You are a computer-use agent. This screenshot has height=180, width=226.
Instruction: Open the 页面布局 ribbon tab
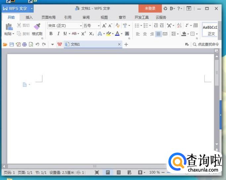pyautogui.click(x=48, y=18)
